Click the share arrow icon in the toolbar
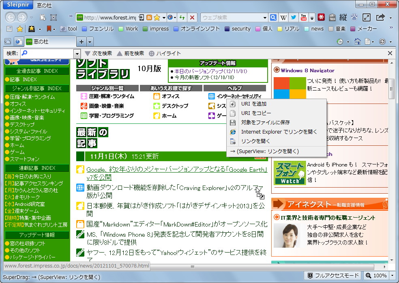The width and height of the screenshot is (399, 283). [x=380, y=18]
